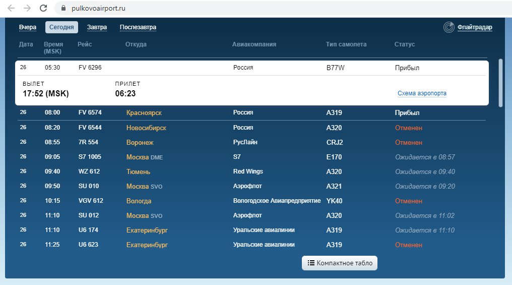Click the Красноярск origin city
The image size is (512, 285).
[x=144, y=113]
